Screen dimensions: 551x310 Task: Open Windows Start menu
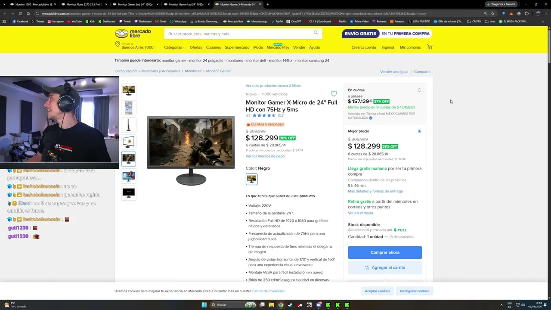(x=204, y=305)
